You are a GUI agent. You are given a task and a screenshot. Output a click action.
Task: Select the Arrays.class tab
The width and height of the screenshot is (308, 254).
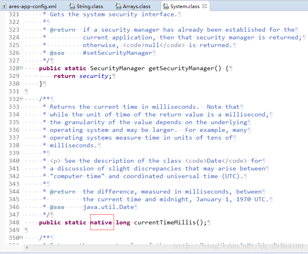pos(136,6)
